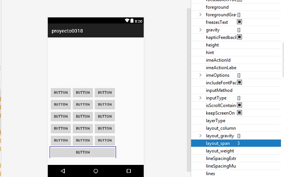Screen dimensions: 284x177
Task: Expand the layout_gravity property arrow
Action: [x=200, y=136]
